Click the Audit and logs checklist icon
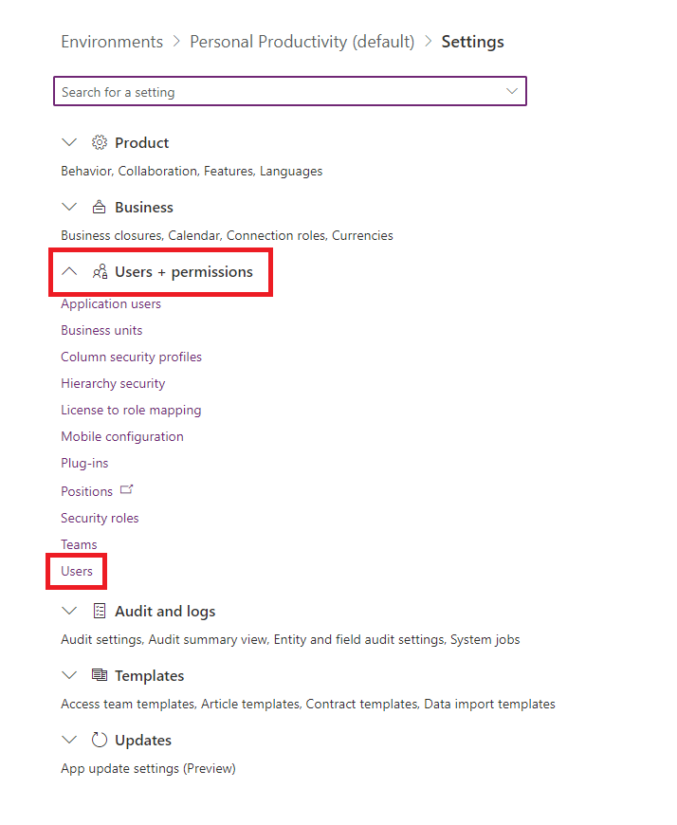 pyautogui.click(x=100, y=611)
